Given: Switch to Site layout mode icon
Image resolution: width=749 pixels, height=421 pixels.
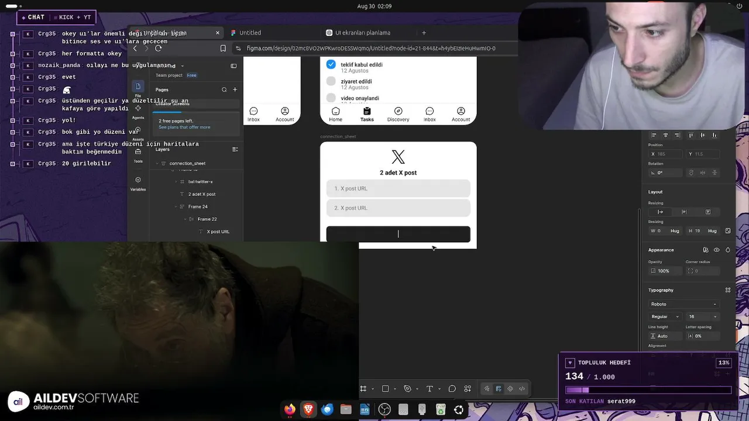Looking at the screenshot, I should pos(510,389).
